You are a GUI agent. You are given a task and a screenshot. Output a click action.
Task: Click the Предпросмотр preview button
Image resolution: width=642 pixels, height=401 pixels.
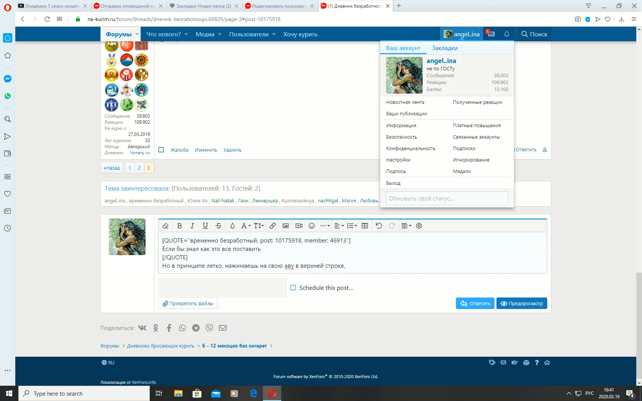(x=522, y=303)
